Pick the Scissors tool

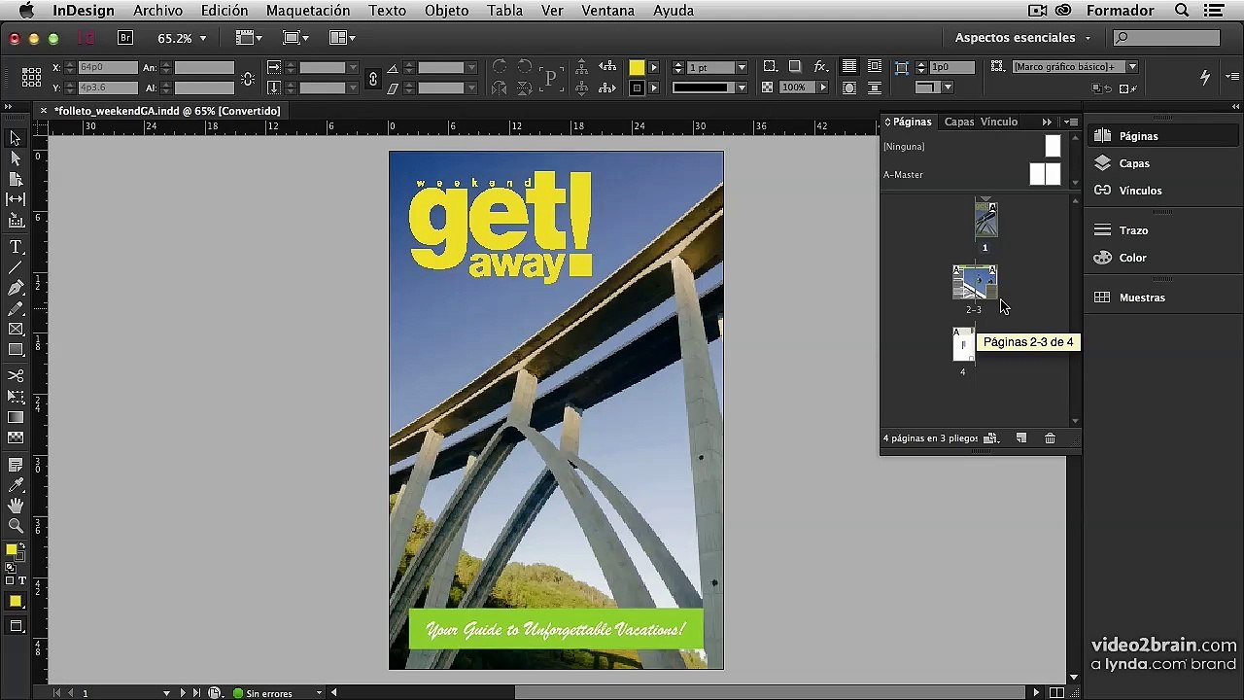pyautogui.click(x=16, y=375)
